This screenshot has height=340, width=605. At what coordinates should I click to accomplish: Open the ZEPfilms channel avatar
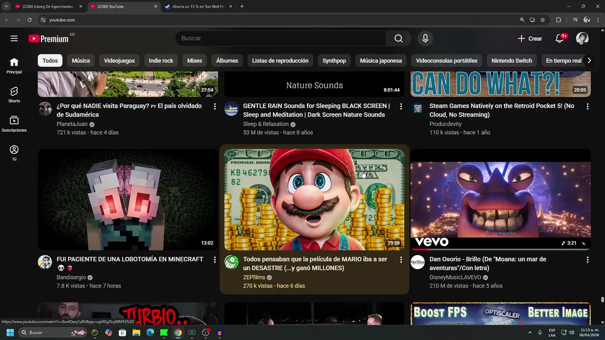[232, 262]
